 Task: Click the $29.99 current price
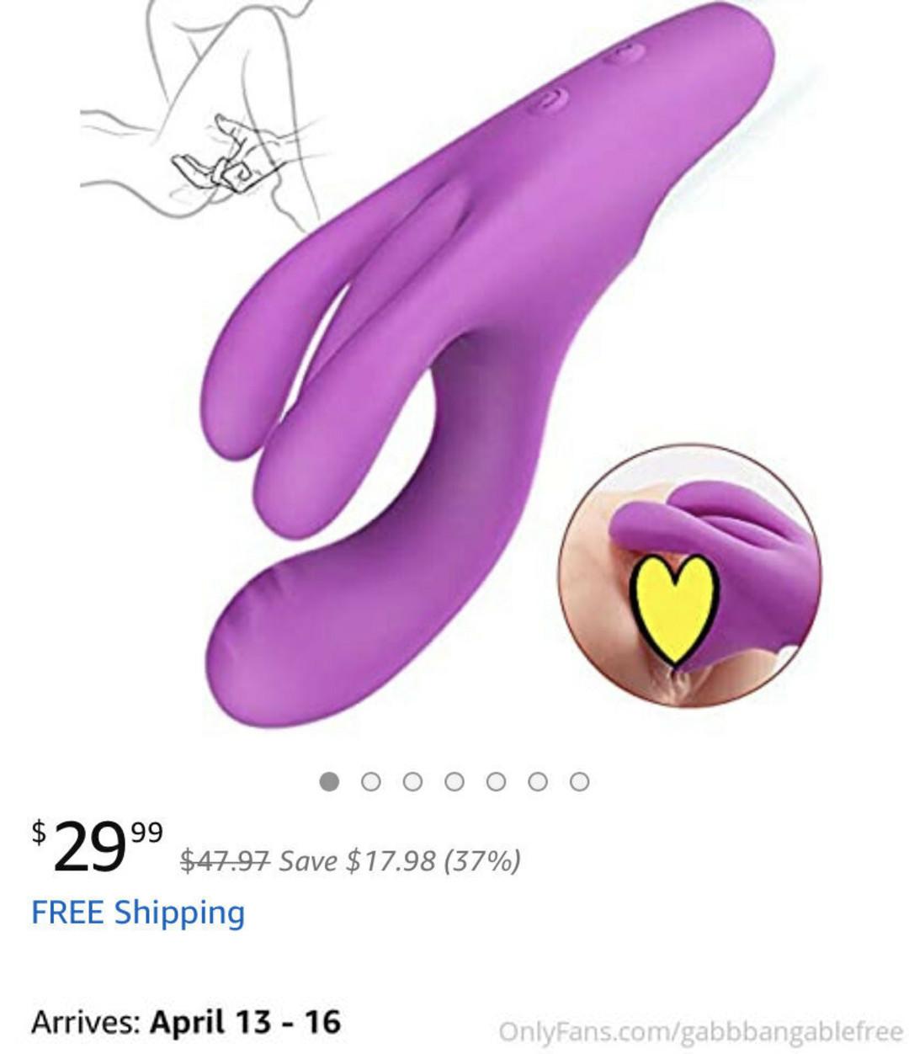[98, 846]
